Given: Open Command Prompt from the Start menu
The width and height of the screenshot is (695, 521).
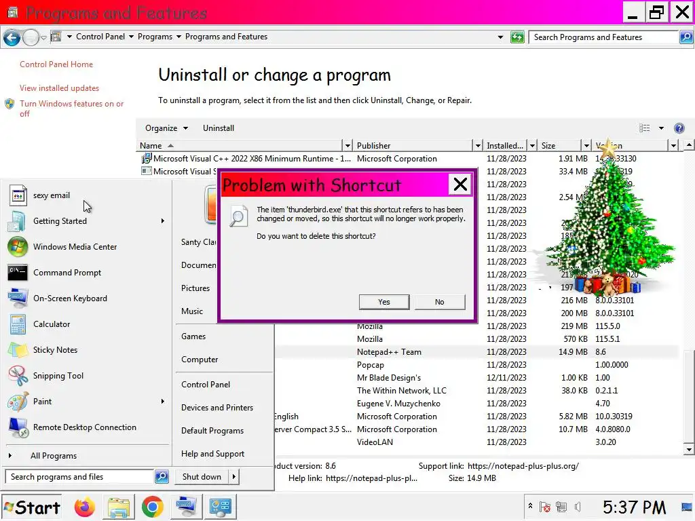Looking at the screenshot, I should 67,273.
